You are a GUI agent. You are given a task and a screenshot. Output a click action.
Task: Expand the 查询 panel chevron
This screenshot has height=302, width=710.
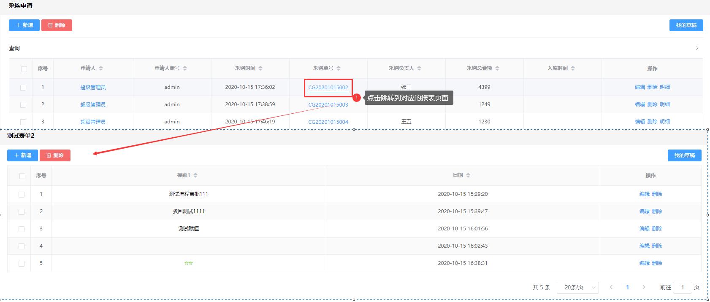697,48
